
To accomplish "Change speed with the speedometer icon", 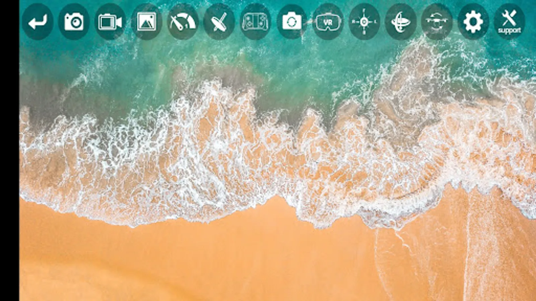I will click(183, 22).
